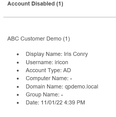The image size is (116, 117).
Task: Click the "Display Name:" label
Action: (x=44, y=54)
